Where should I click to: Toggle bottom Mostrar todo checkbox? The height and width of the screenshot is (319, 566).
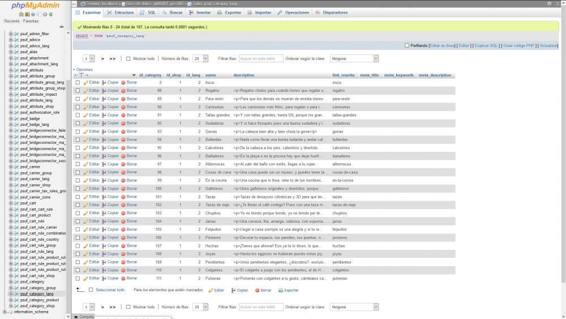point(128,307)
